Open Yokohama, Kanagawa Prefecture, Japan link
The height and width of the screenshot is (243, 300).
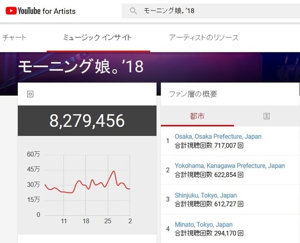click(x=230, y=166)
